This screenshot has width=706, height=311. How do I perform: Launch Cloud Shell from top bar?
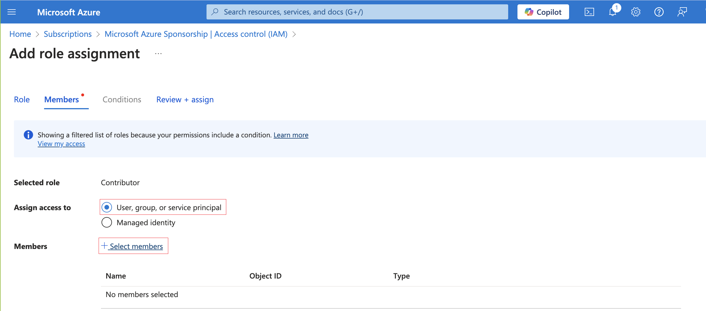[589, 12]
